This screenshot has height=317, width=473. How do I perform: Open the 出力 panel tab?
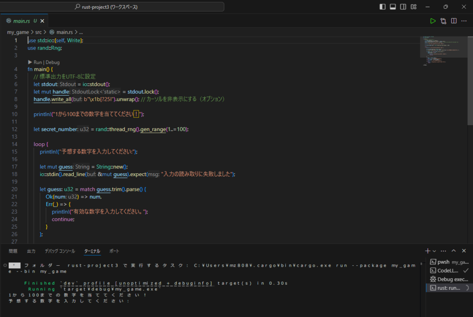[x=31, y=251]
